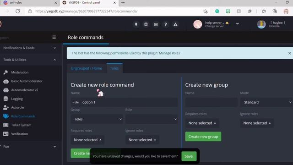Open the browser Favorites star icon
Viewport: 293px width, 165px height.
(x=264, y=11)
